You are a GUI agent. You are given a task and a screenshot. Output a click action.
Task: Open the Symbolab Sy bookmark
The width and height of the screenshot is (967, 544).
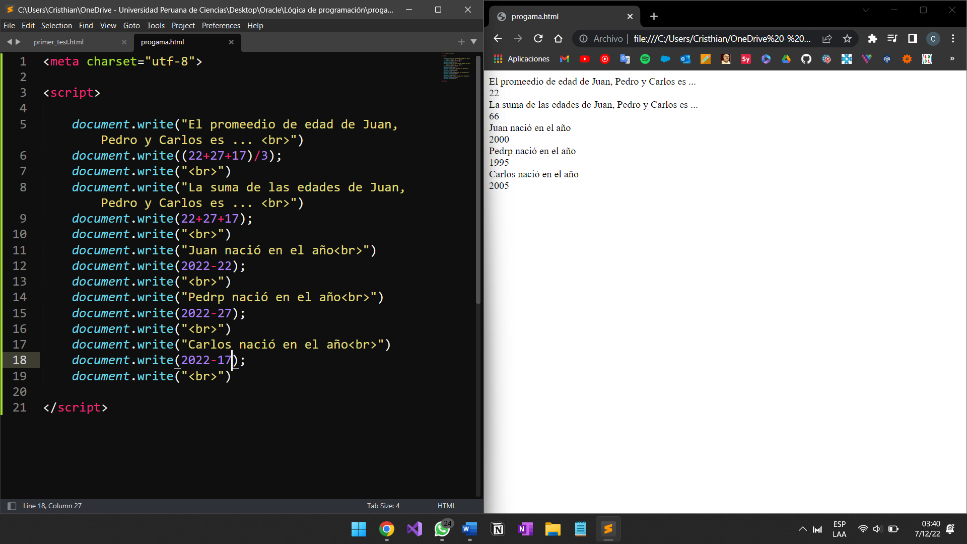click(x=746, y=59)
